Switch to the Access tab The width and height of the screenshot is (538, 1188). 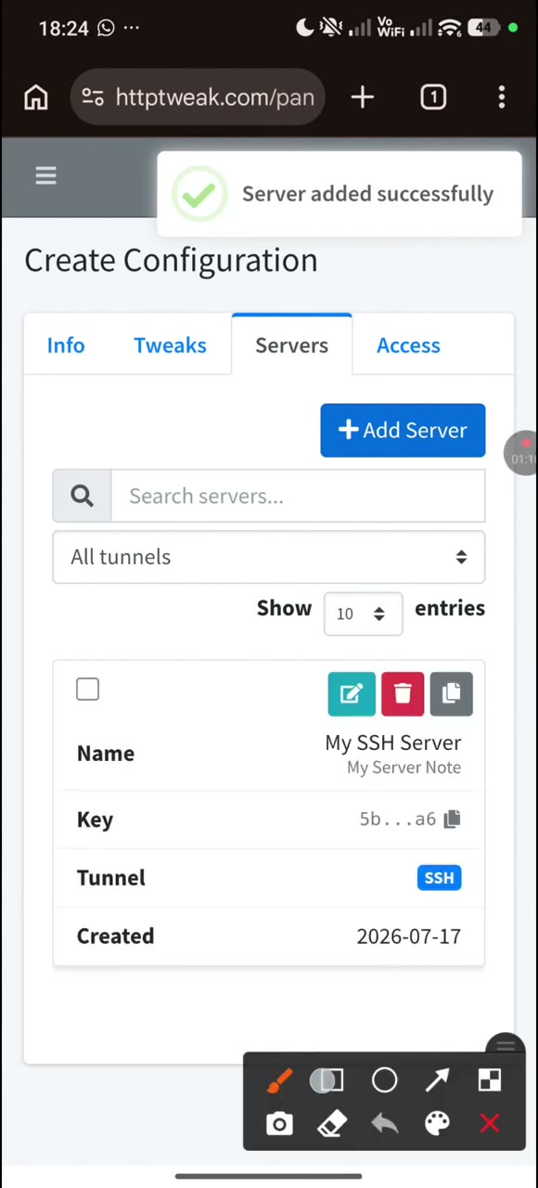(x=408, y=345)
